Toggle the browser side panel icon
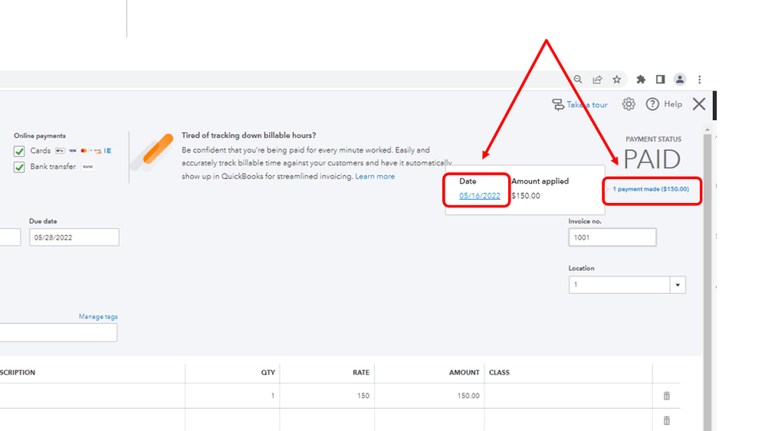Image resolution: width=765 pixels, height=431 pixels. 660,80
